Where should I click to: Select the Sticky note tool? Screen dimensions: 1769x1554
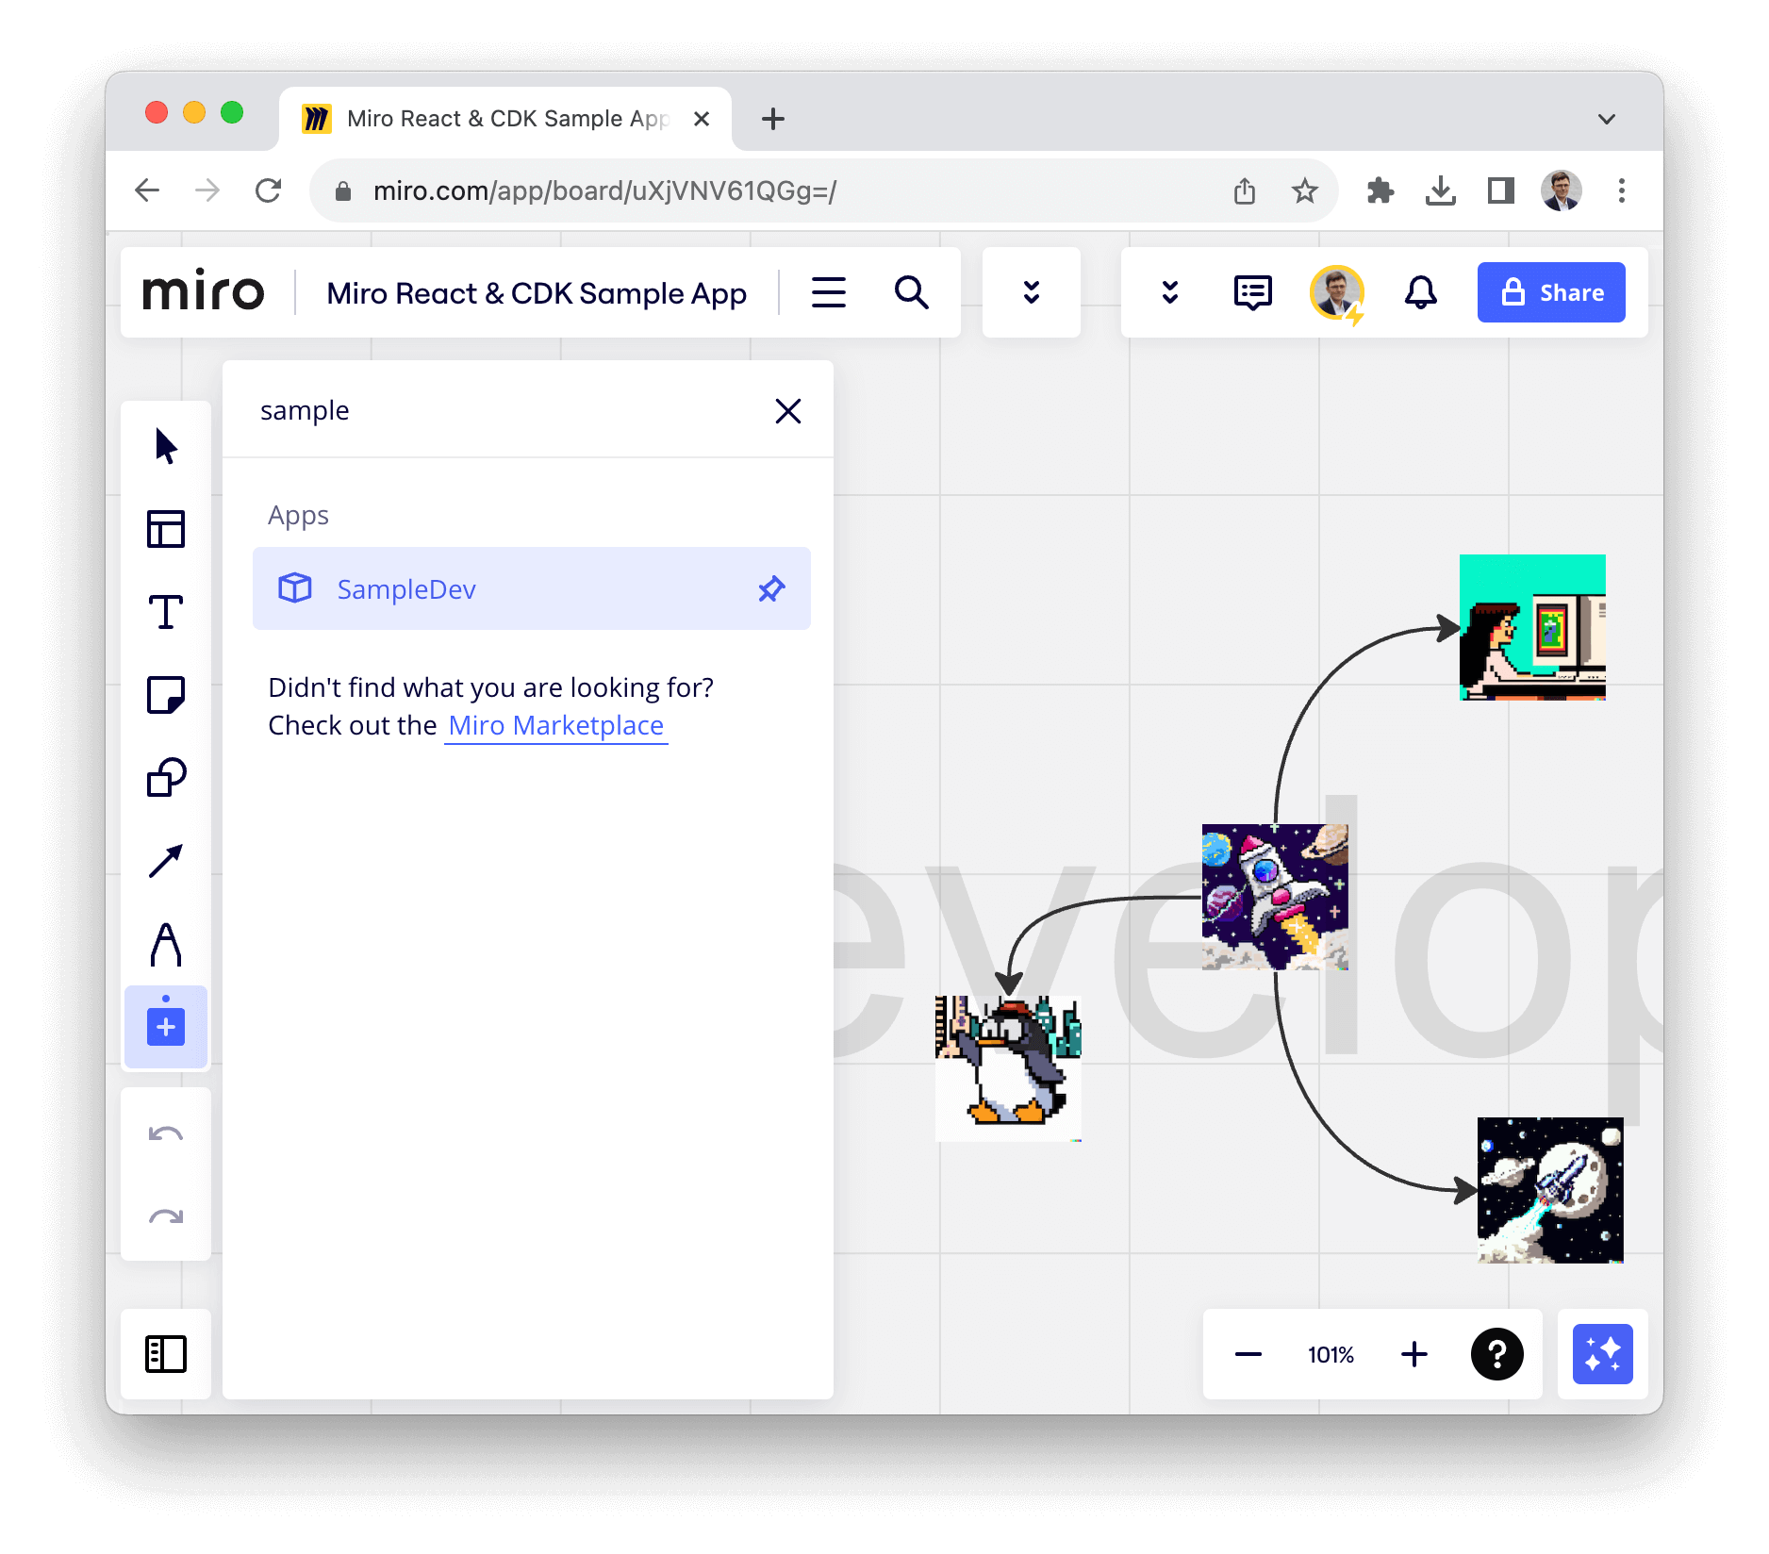(166, 695)
